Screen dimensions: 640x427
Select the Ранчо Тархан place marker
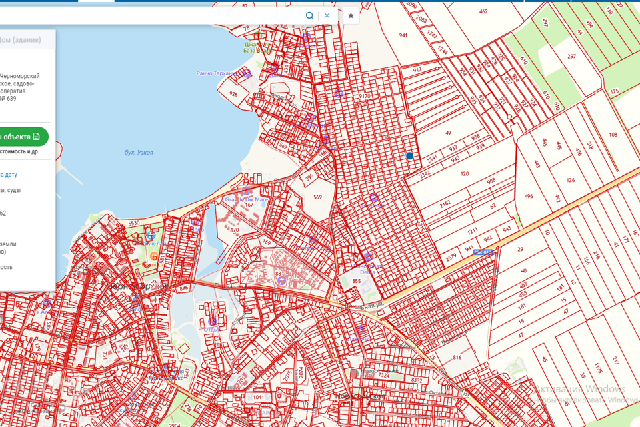pos(247,73)
